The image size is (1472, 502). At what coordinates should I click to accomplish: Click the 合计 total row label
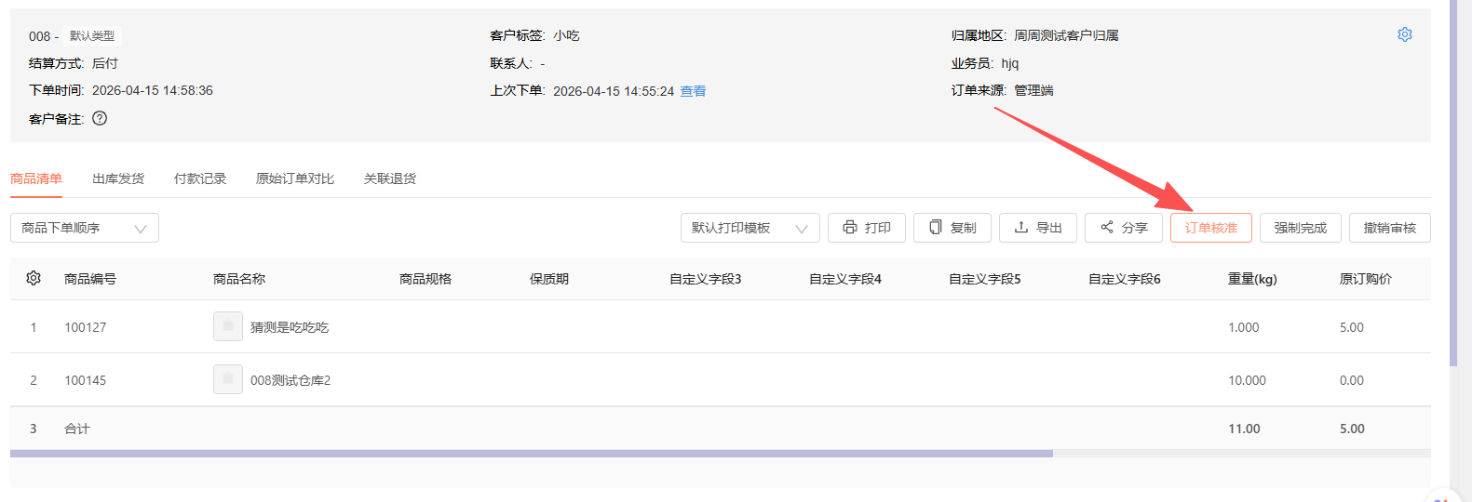(77, 429)
